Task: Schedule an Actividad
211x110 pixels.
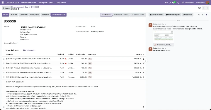Action: 188,15
